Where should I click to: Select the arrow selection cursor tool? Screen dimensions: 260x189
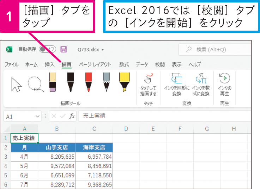(x=16, y=84)
